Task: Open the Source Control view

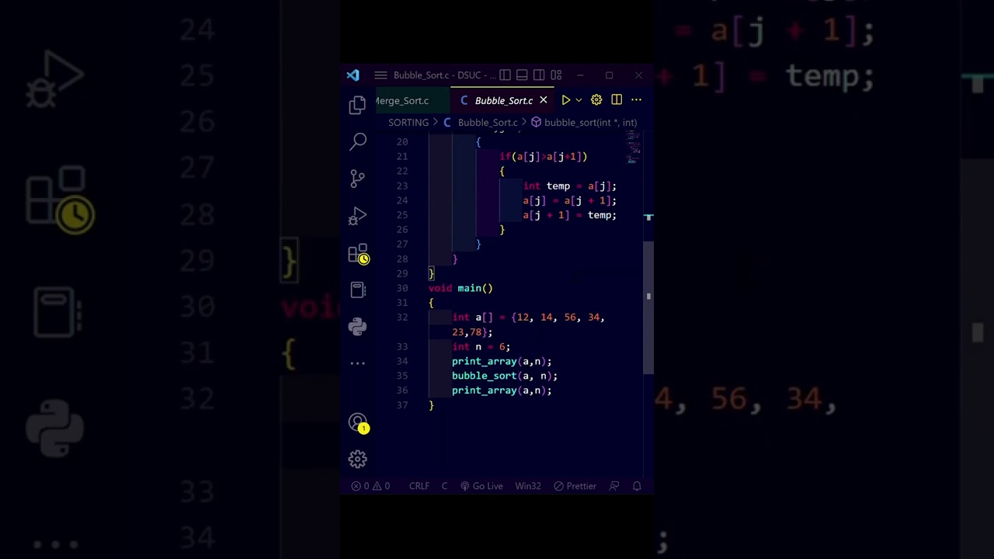Action: (x=357, y=179)
